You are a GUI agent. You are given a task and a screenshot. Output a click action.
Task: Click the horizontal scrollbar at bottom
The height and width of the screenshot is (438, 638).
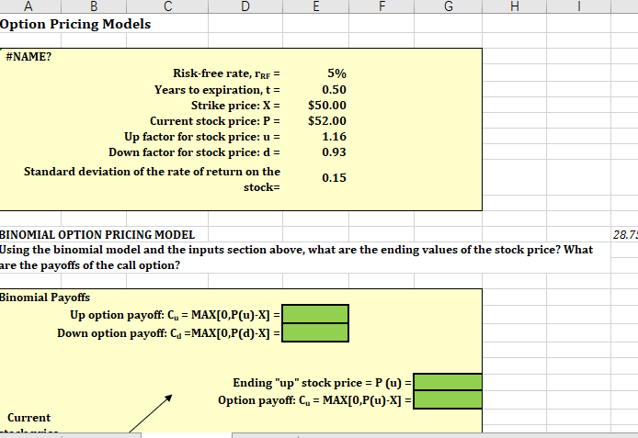coord(435,435)
